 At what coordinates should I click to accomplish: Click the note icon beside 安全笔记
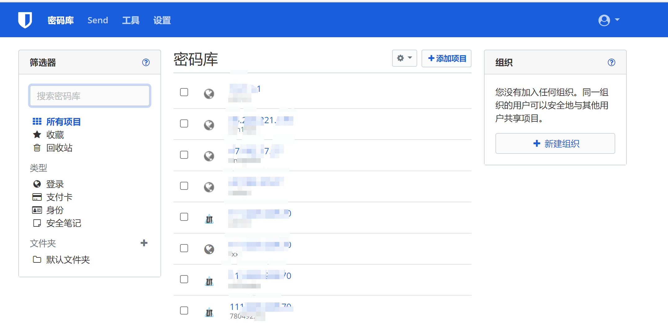click(37, 223)
